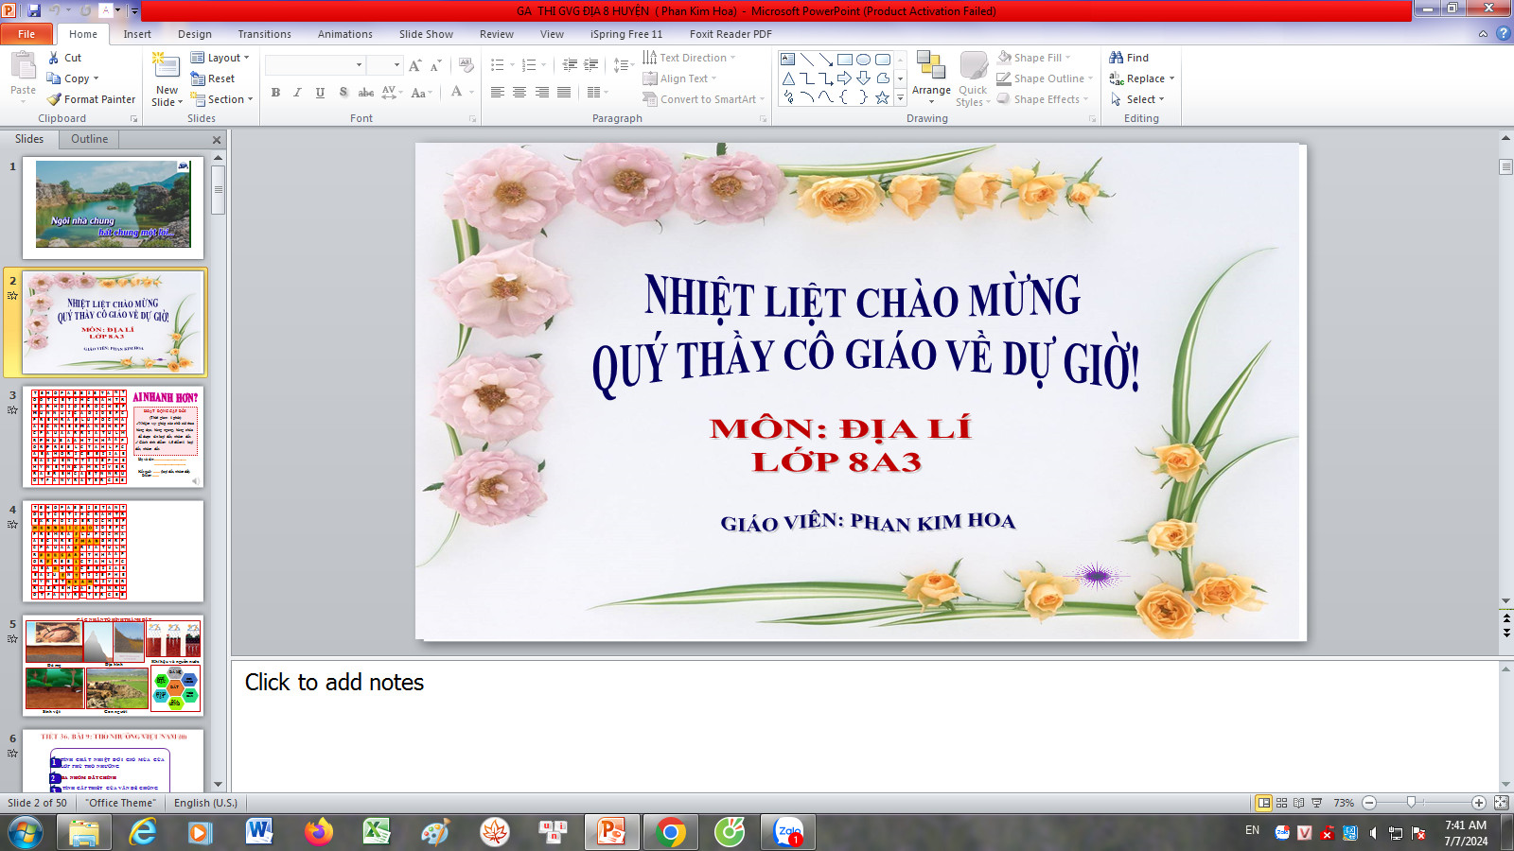Open line spacing options
This screenshot has height=851, width=1514.
pos(624,65)
